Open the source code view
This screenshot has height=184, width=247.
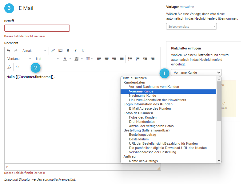18,67
